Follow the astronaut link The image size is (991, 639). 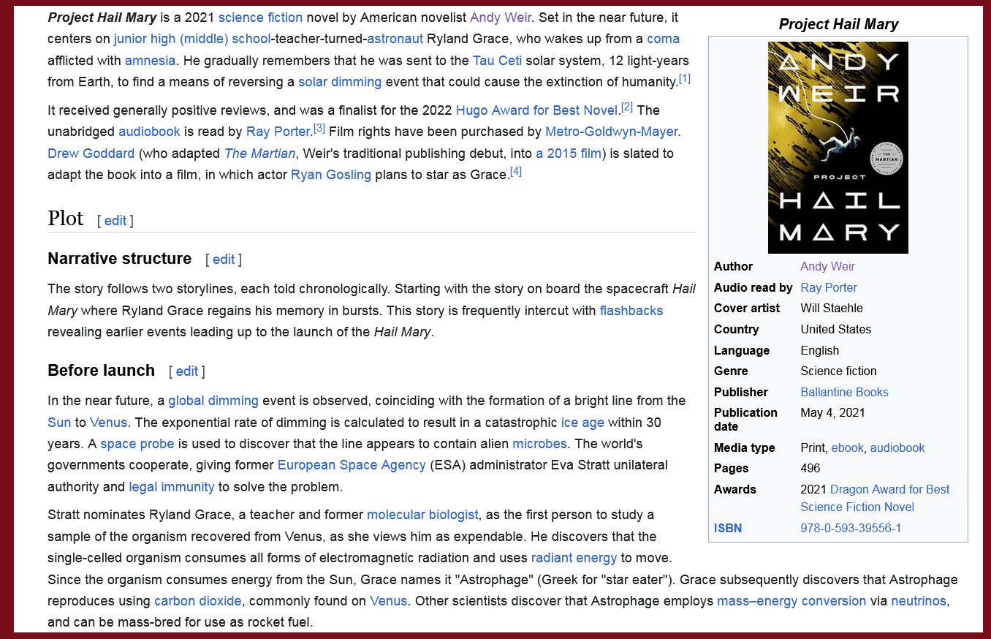coord(395,39)
